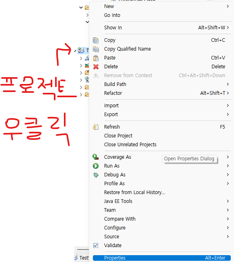234x262 pixels.
Task: Click the Coverage As icon
Action: (96, 157)
